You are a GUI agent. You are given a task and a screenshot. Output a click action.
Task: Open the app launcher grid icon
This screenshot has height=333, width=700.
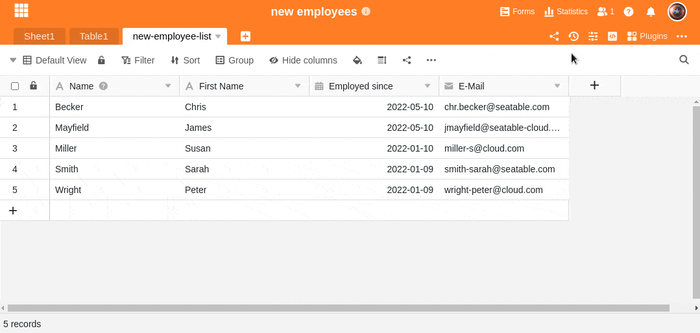click(21, 10)
